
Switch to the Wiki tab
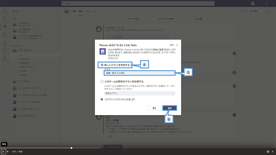(94, 11)
